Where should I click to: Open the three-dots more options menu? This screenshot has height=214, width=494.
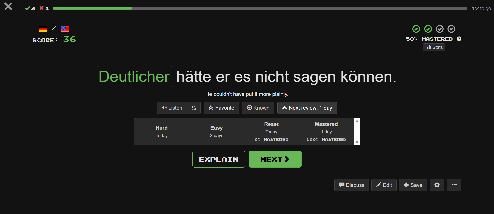[454, 185]
